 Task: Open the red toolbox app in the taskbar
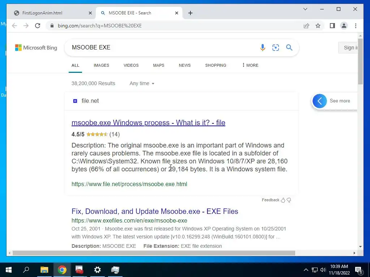pyautogui.click(x=79, y=270)
